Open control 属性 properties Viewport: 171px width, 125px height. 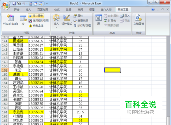point(78,16)
